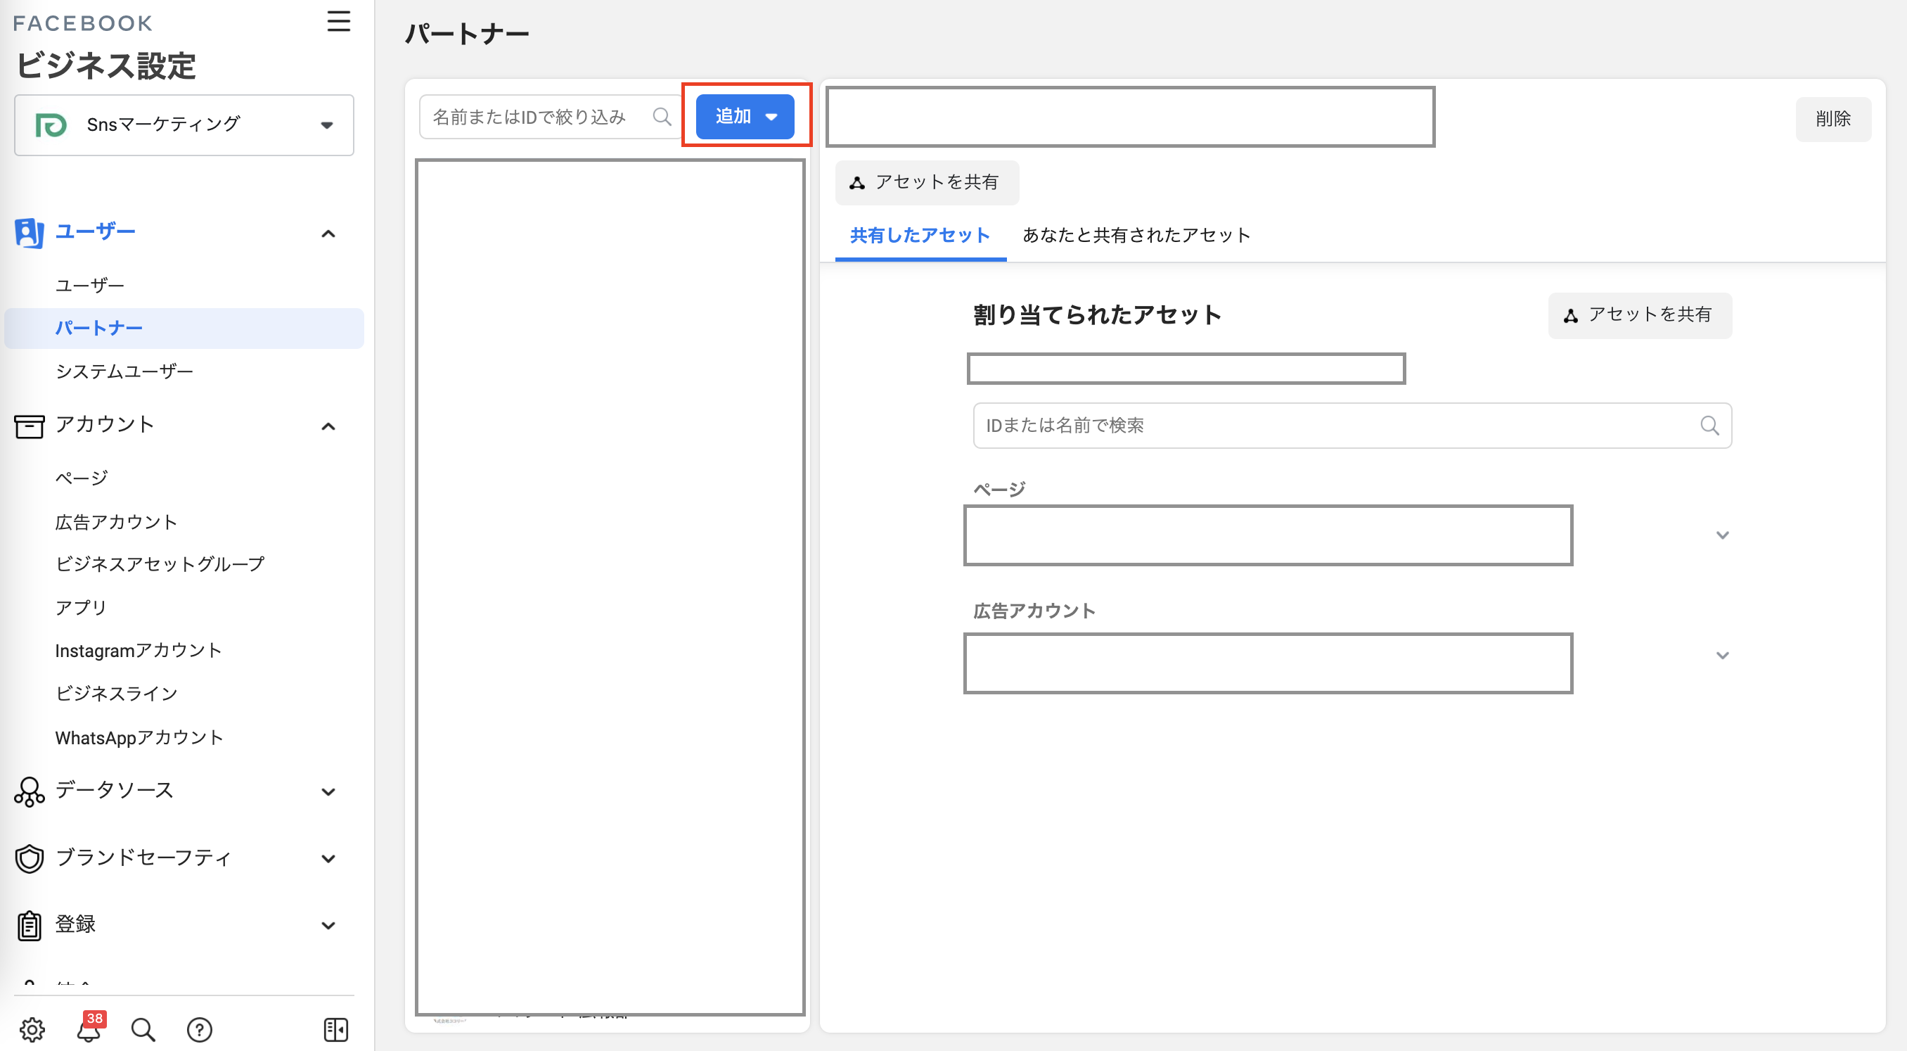The height and width of the screenshot is (1051, 1907).
Task: Open the hamburger menu icon
Action: coord(338,22)
